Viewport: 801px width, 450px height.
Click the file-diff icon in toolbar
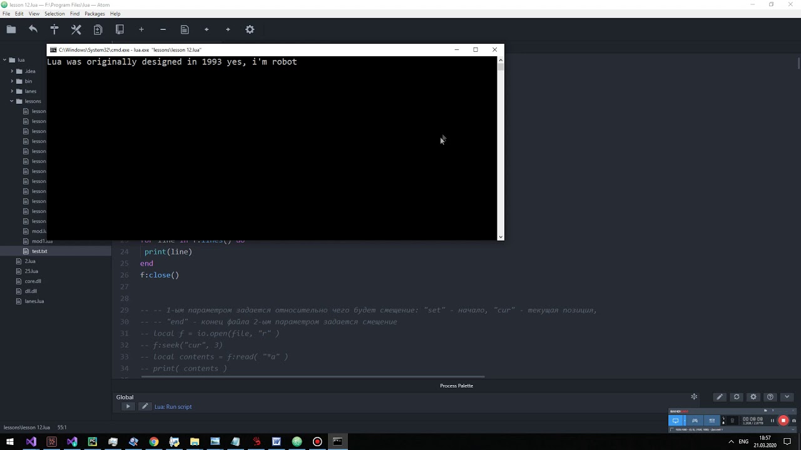tap(98, 29)
